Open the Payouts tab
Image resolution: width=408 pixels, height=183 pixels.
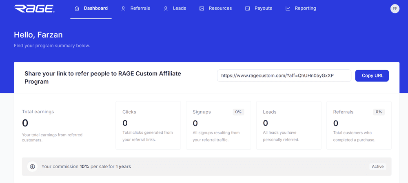(x=263, y=9)
